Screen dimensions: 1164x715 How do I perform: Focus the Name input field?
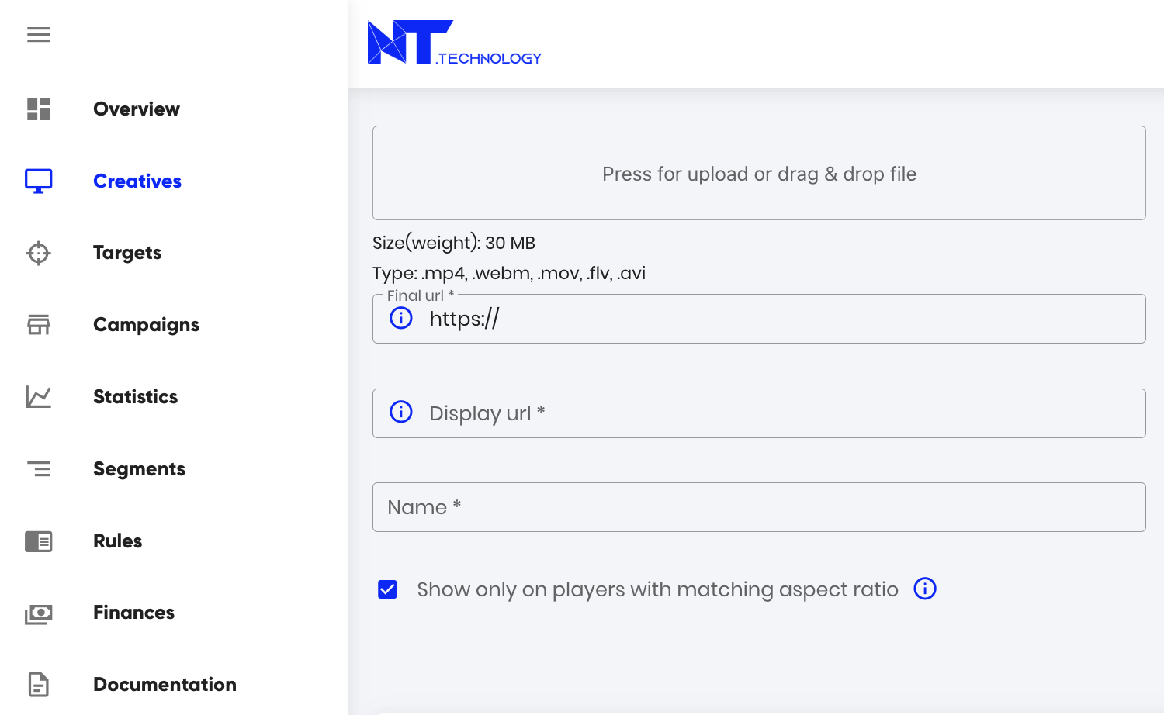[759, 507]
